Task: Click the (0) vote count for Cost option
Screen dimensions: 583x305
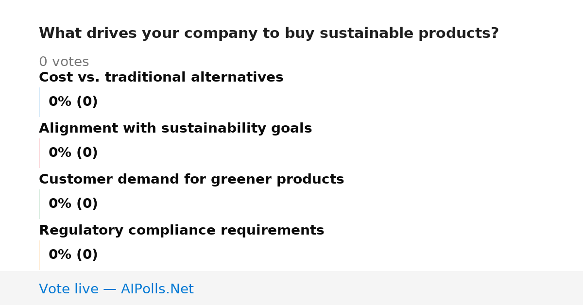Action: pyautogui.click(x=87, y=102)
